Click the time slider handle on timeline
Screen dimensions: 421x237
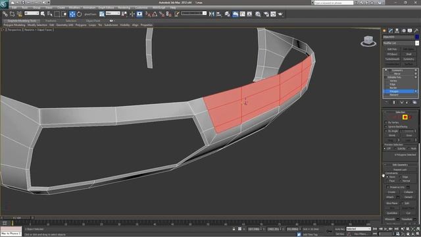click(x=17, y=218)
